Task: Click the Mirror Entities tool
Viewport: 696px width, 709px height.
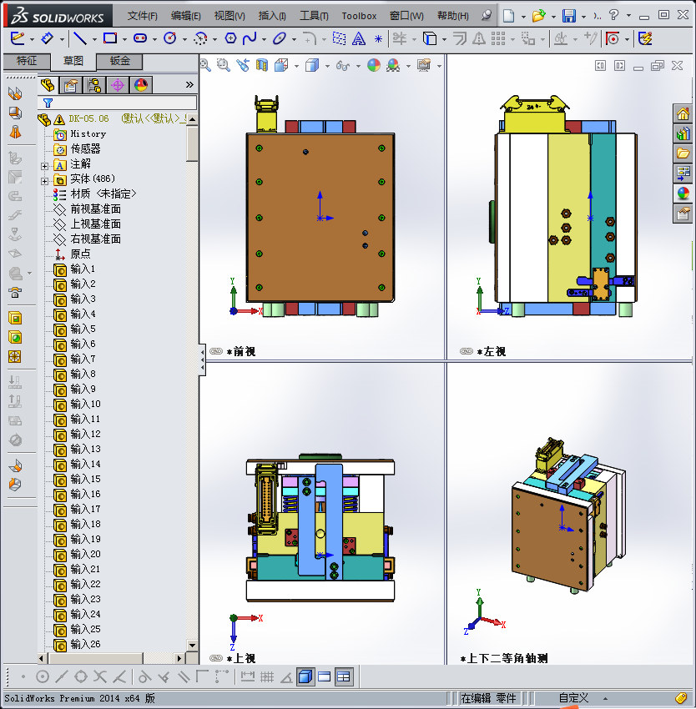Action: coord(479,39)
